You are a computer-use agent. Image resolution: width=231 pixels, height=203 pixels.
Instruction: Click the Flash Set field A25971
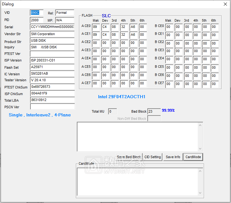(x=52, y=67)
